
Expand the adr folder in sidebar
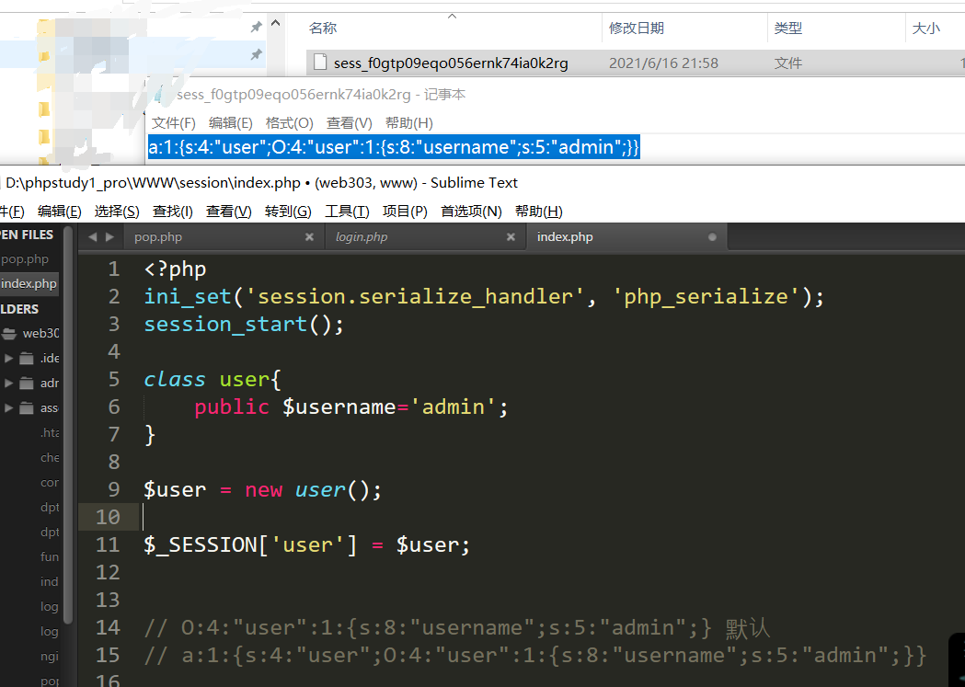click(8, 383)
